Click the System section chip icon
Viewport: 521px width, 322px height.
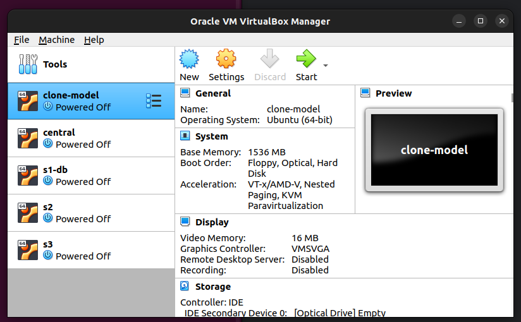(185, 136)
